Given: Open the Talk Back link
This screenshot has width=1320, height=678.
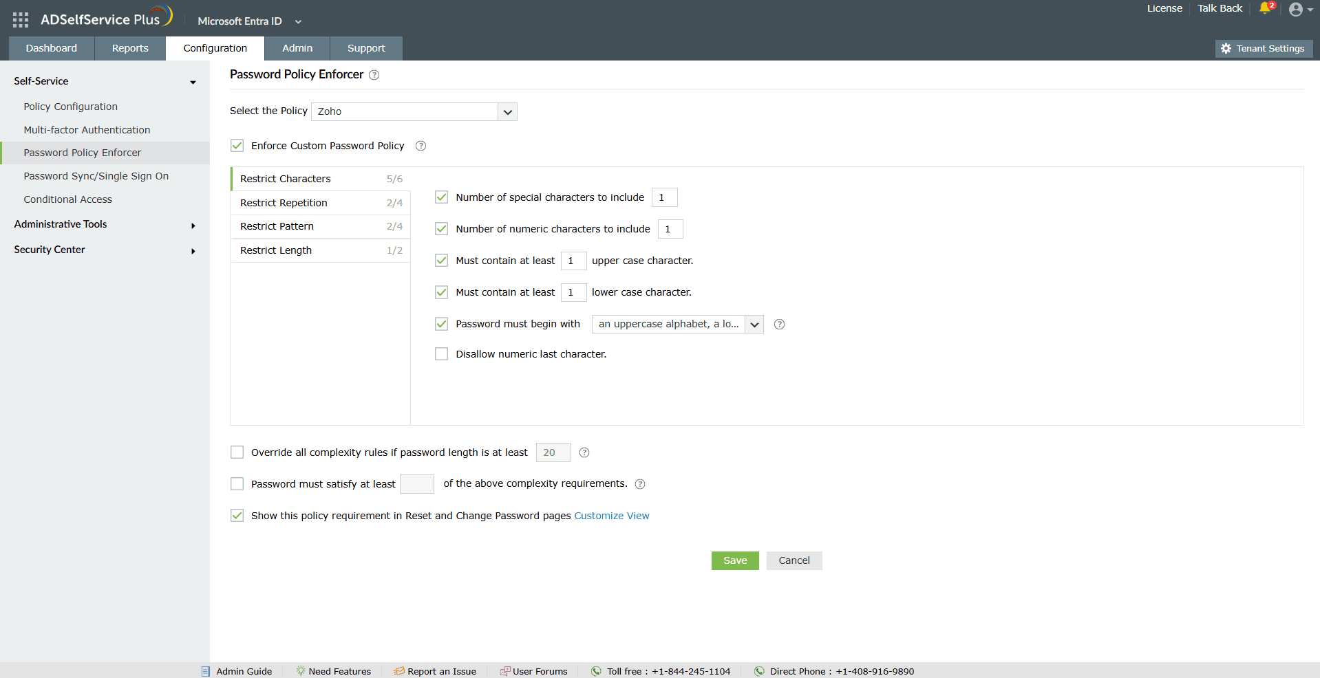Looking at the screenshot, I should [x=1220, y=8].
